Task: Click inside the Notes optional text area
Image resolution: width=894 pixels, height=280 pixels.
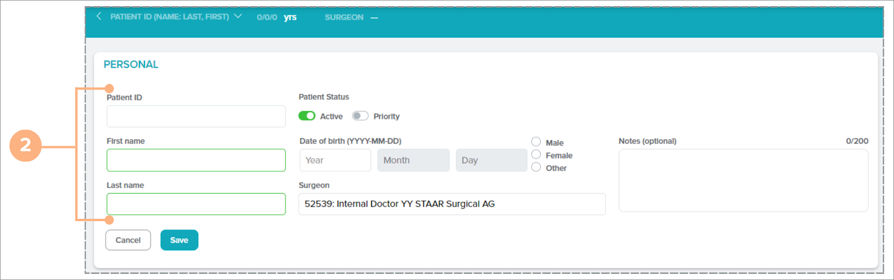Action: pos(743,180)
